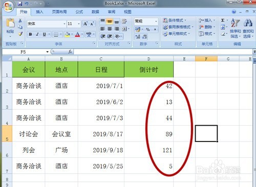
Task: Merge and center cells
Action: coord(124,29)
